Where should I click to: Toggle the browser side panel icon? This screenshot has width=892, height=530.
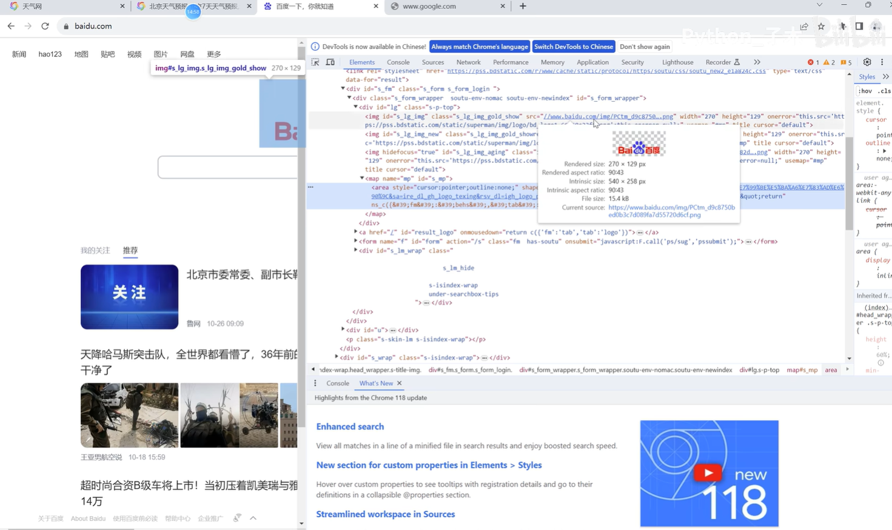click(859, 26)
